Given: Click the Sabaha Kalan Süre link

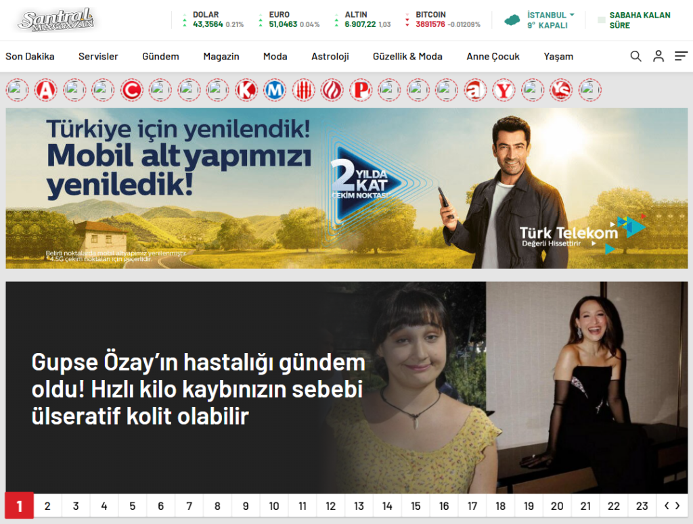Looking at the screenshot, I should [639, 20].
